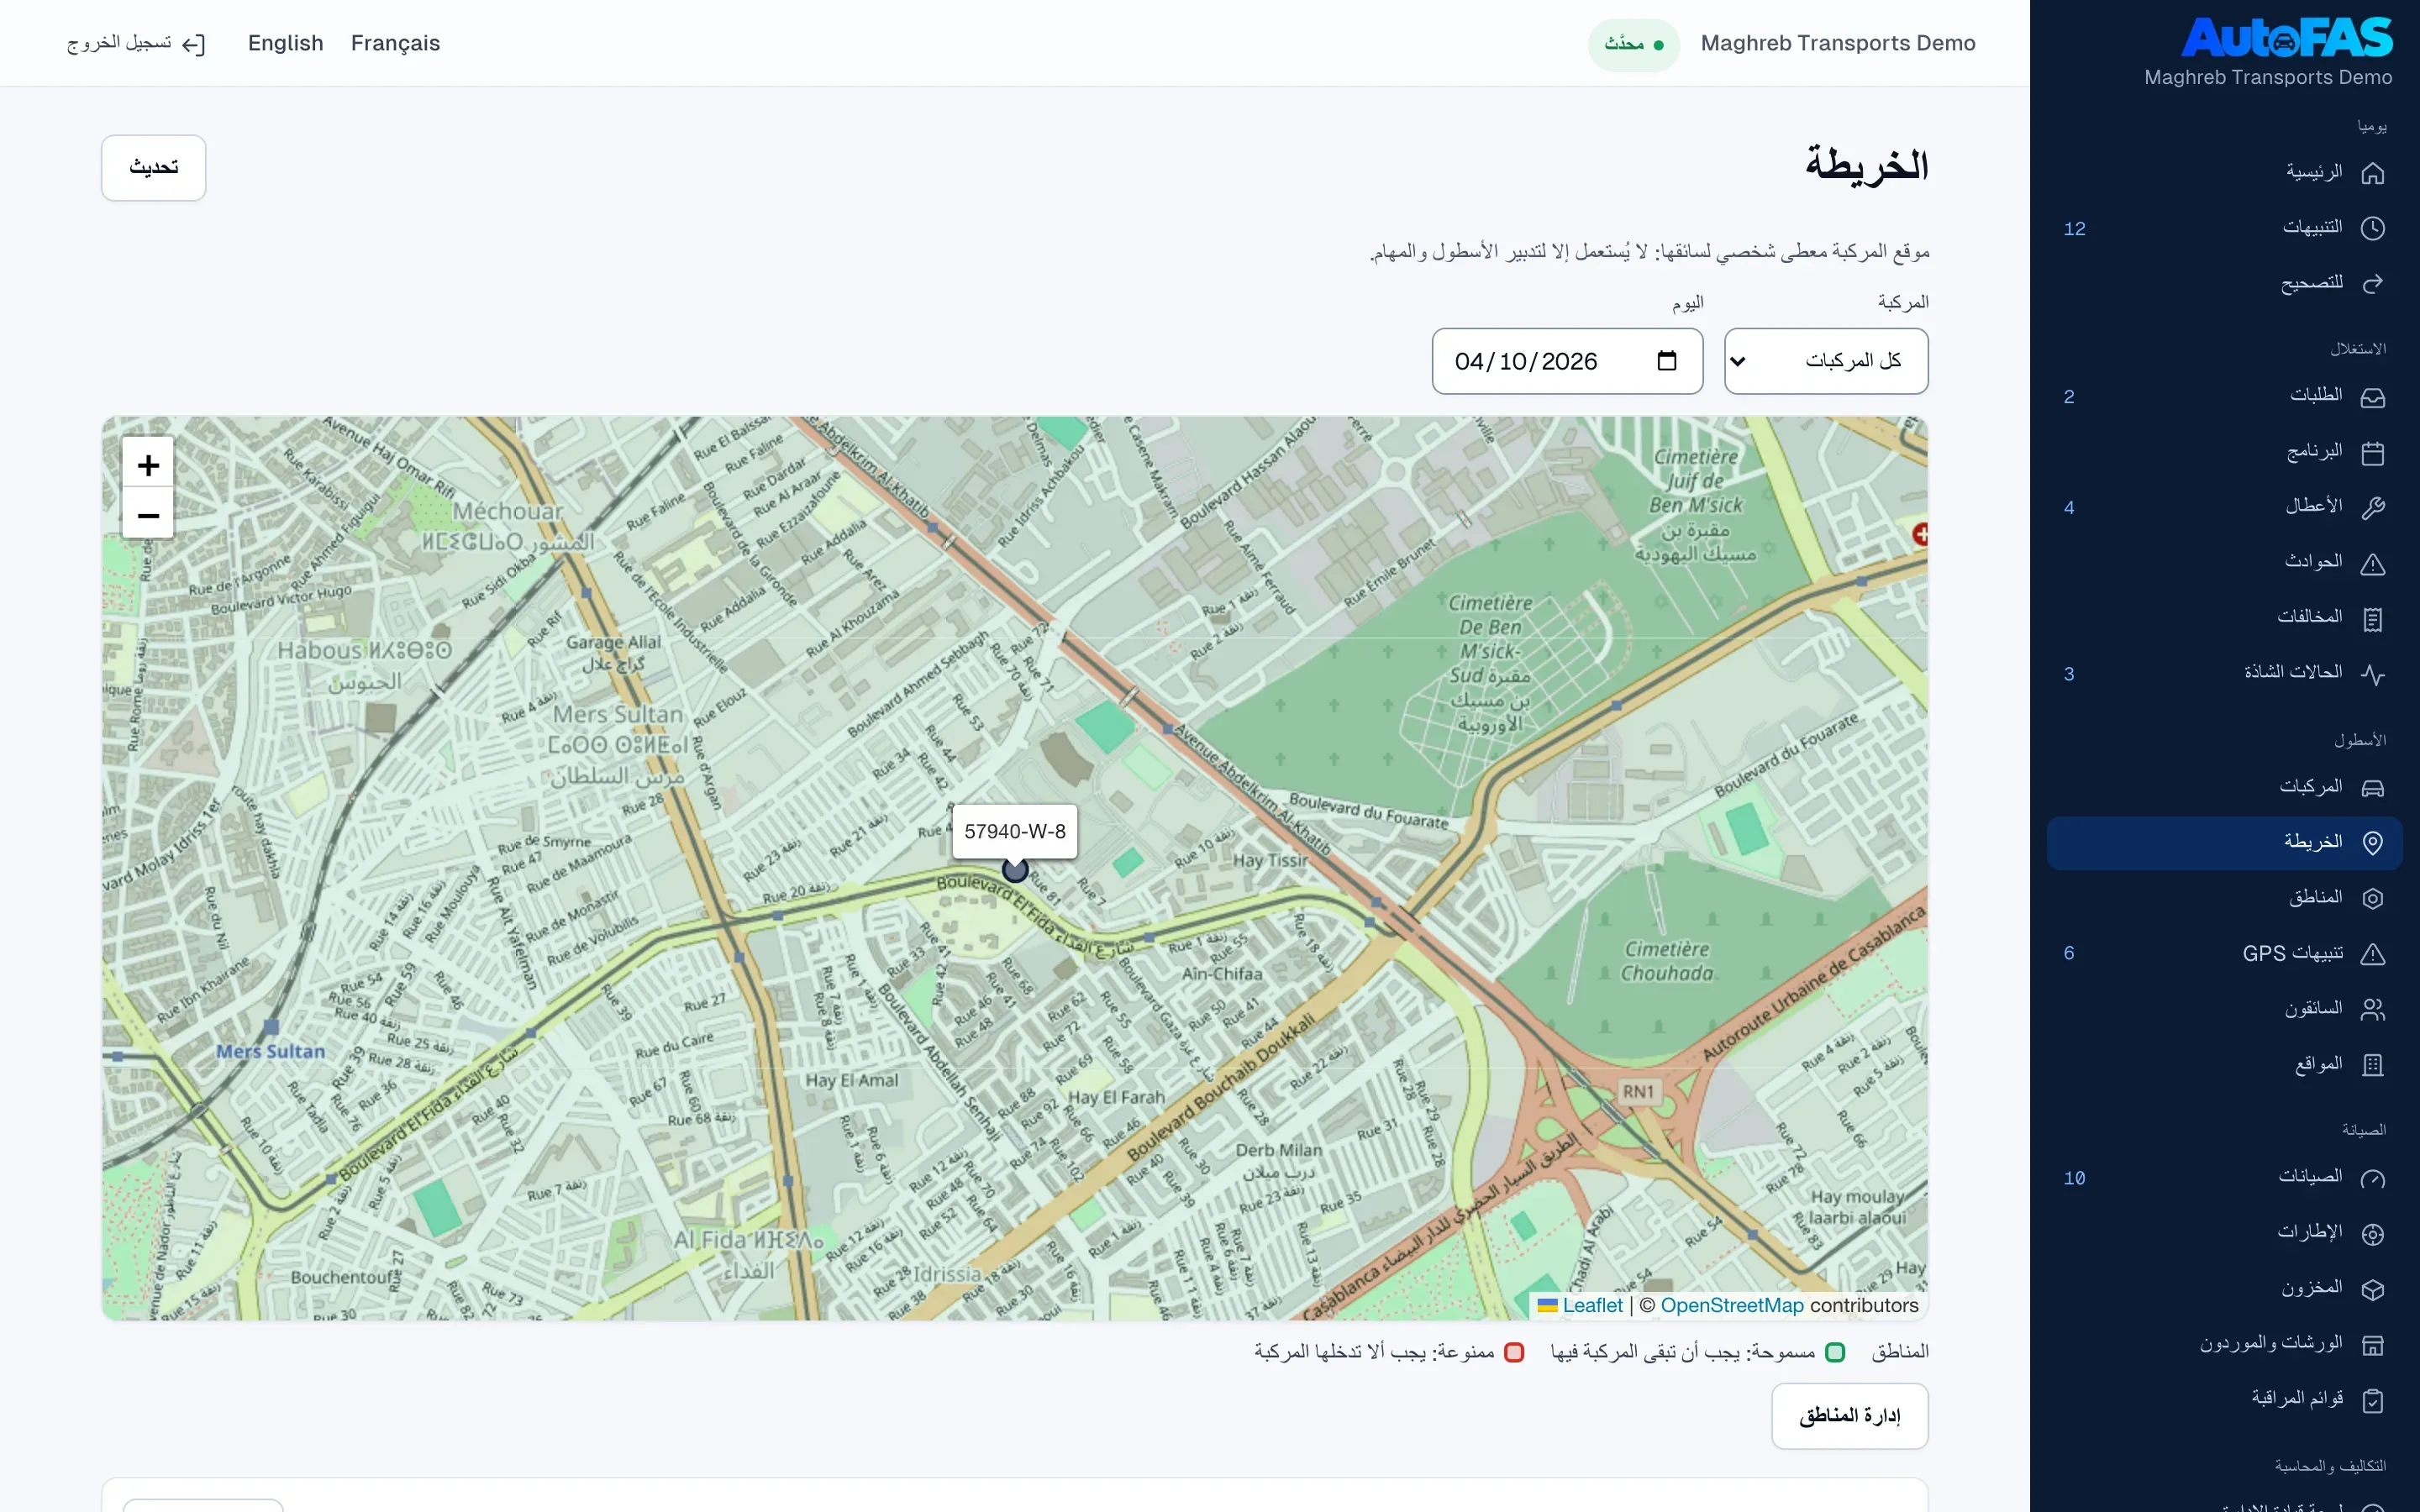Screen dimensions: 2420x1512
Task: Click the clipboard check icon قوائم المراقبة
Action: 2372,1400
